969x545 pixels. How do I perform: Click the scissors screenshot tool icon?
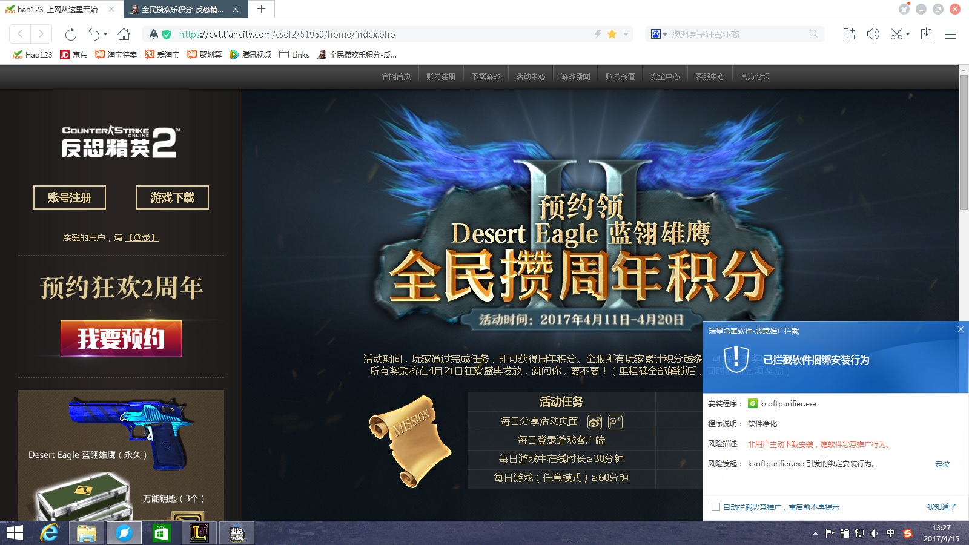tap(896, 34)
